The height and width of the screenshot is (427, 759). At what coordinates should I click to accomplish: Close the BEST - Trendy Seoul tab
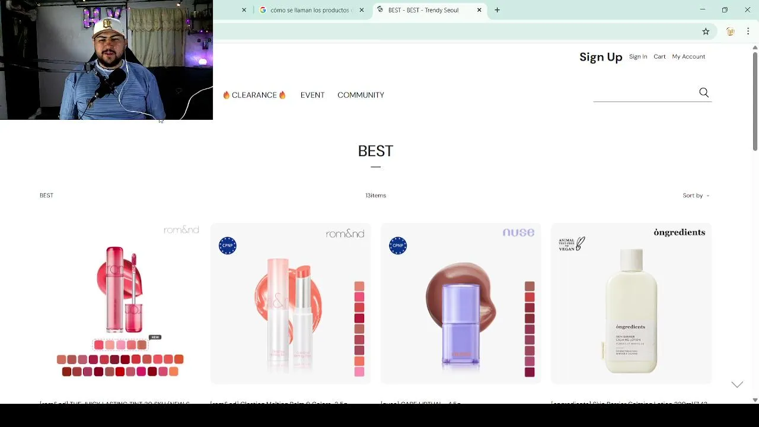click(479, 10)
